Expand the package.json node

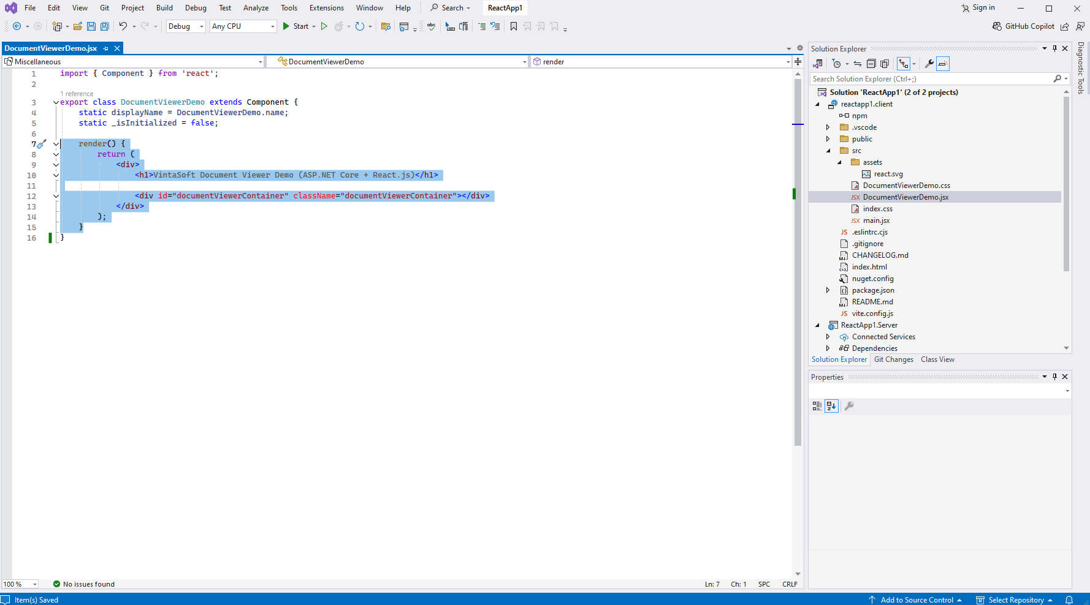coord(828,290)
